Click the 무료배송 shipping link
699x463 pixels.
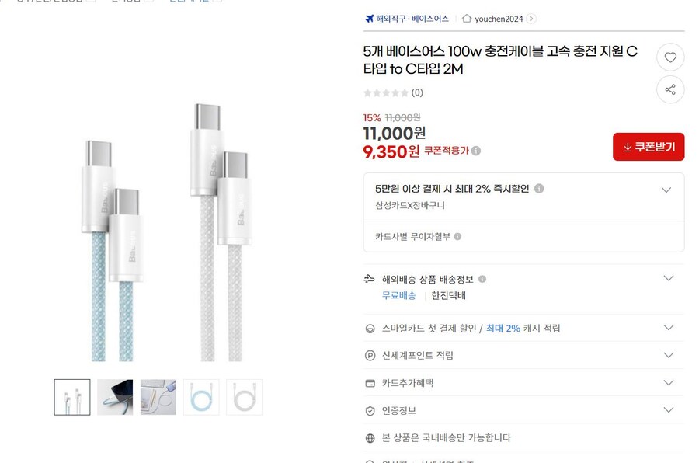point(398,295)
